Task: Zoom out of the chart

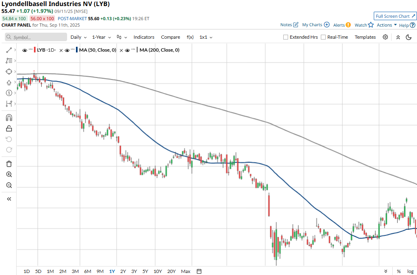Action: [x=9, y=185]
